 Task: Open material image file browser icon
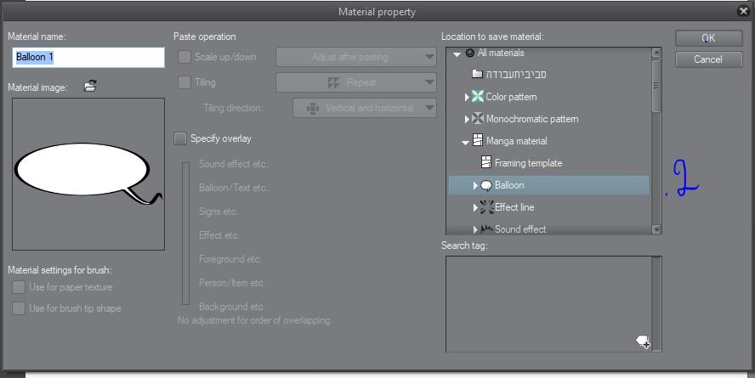pos(90,86)
